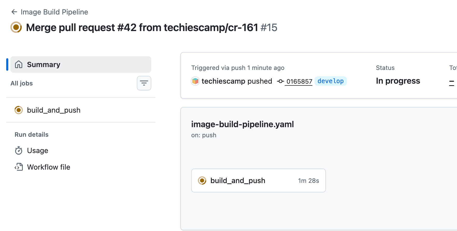This screenshot has height=231, width=457.
Task: Click the in-progress status icon beside the run title
Action: point(16,27)
